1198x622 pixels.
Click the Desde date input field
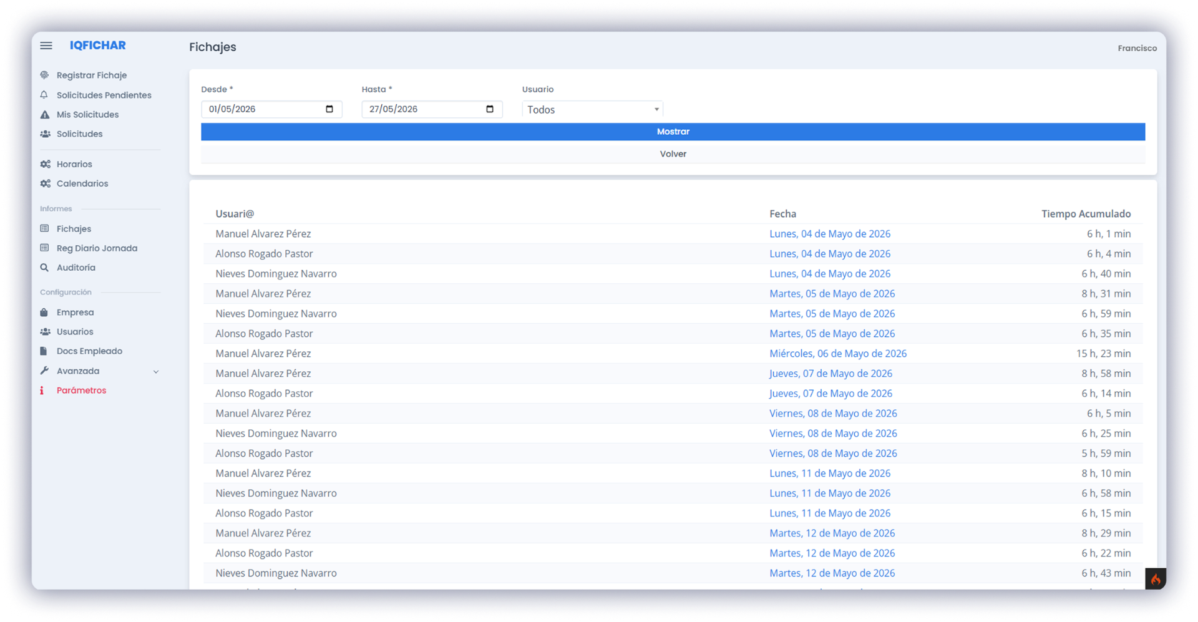click(271, 109)
